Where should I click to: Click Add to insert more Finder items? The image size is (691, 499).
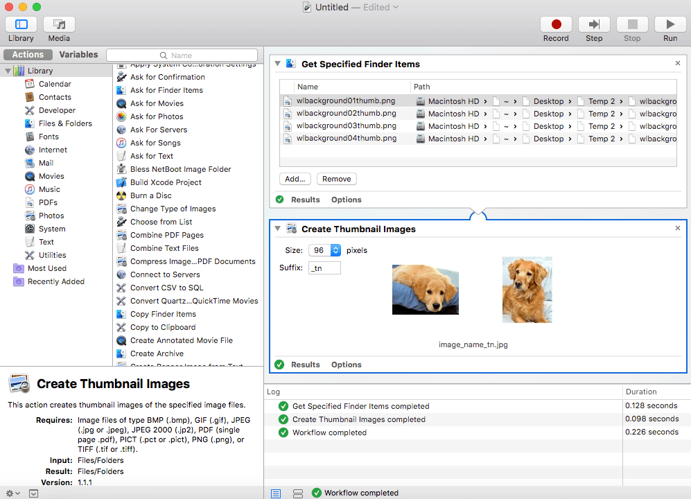pyautogui.click(x=295, y=179)
